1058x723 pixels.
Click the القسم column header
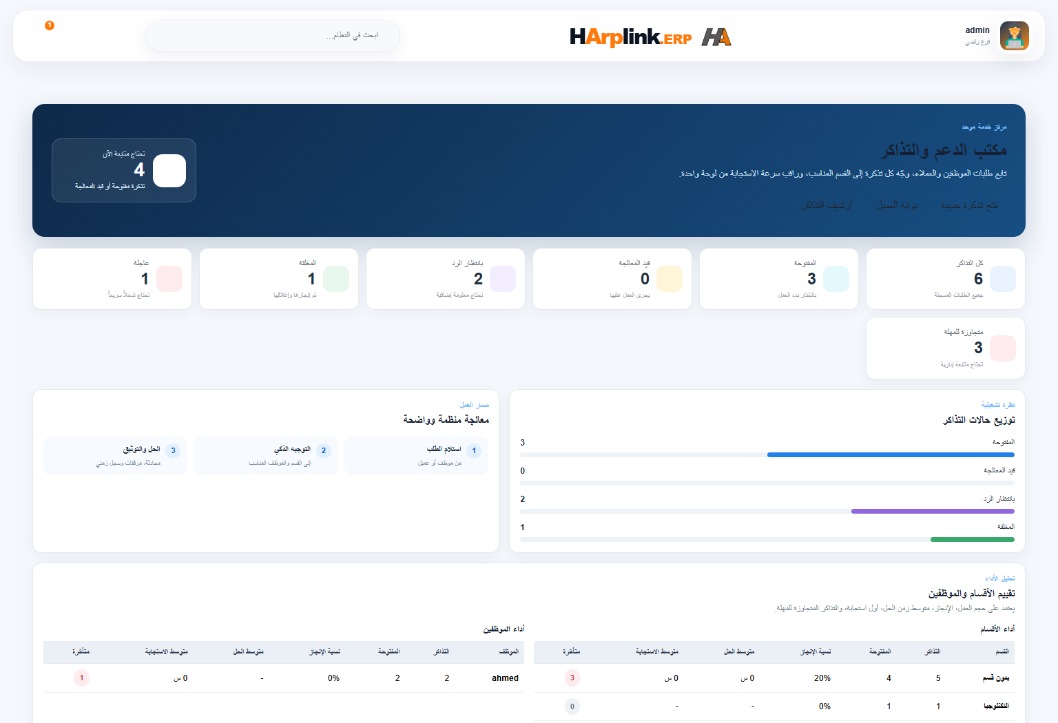point(1002,651)
